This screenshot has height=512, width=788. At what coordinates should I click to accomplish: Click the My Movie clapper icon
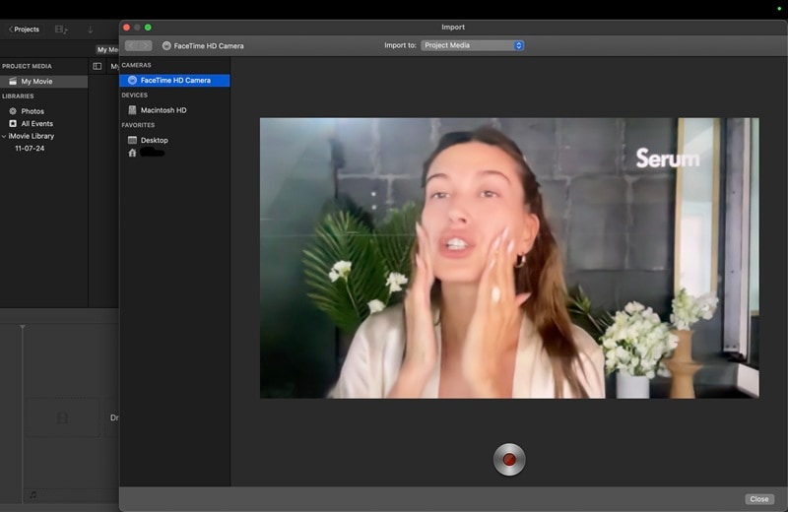[13, 82]
